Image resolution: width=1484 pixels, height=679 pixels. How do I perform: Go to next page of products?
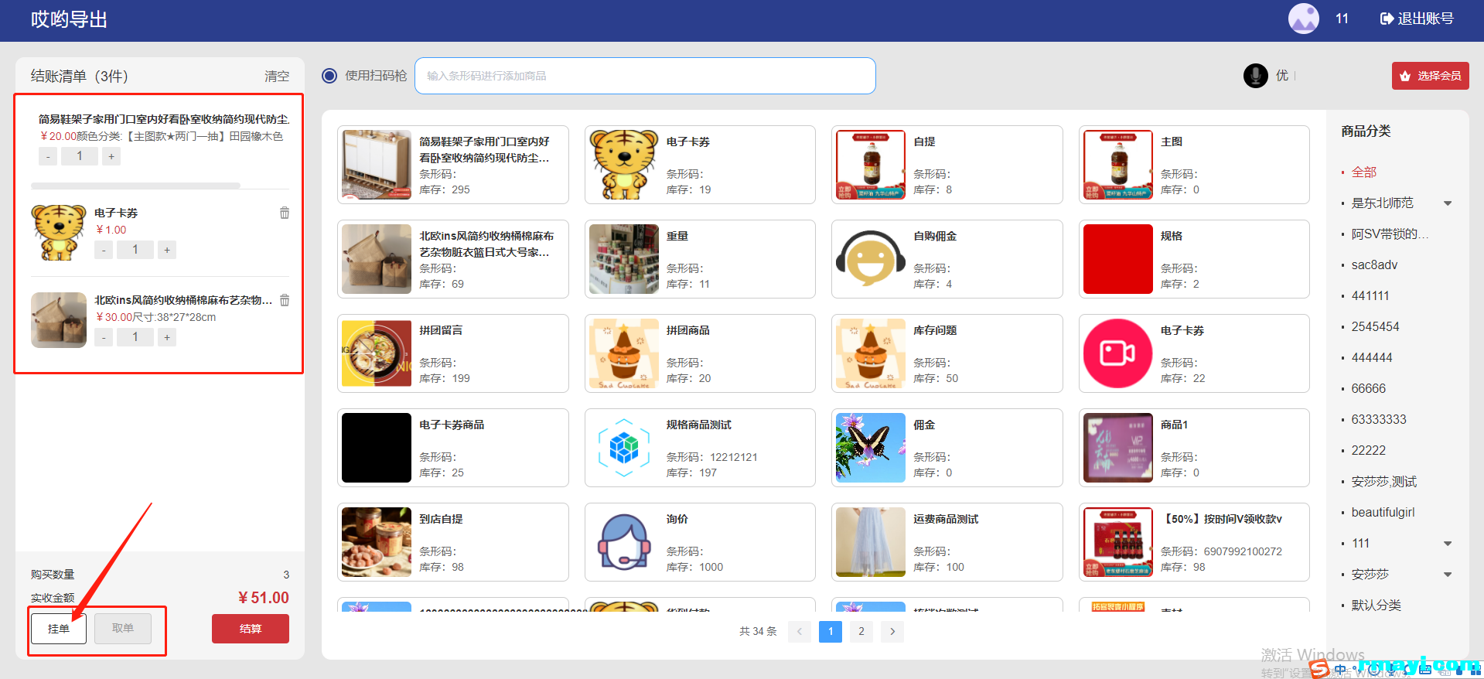(892, 632)
